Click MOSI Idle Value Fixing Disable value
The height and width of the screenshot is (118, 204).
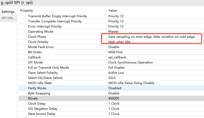tap(131, 83)
